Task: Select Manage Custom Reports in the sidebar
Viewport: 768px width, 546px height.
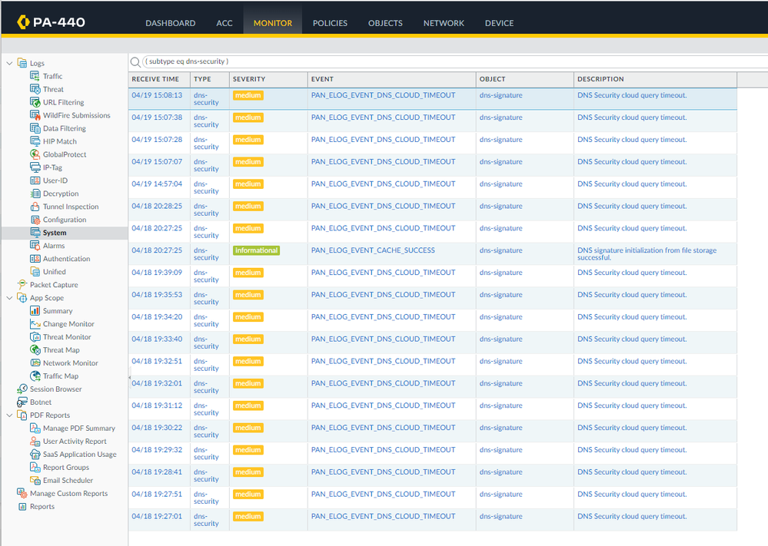Action: point(68,494)
